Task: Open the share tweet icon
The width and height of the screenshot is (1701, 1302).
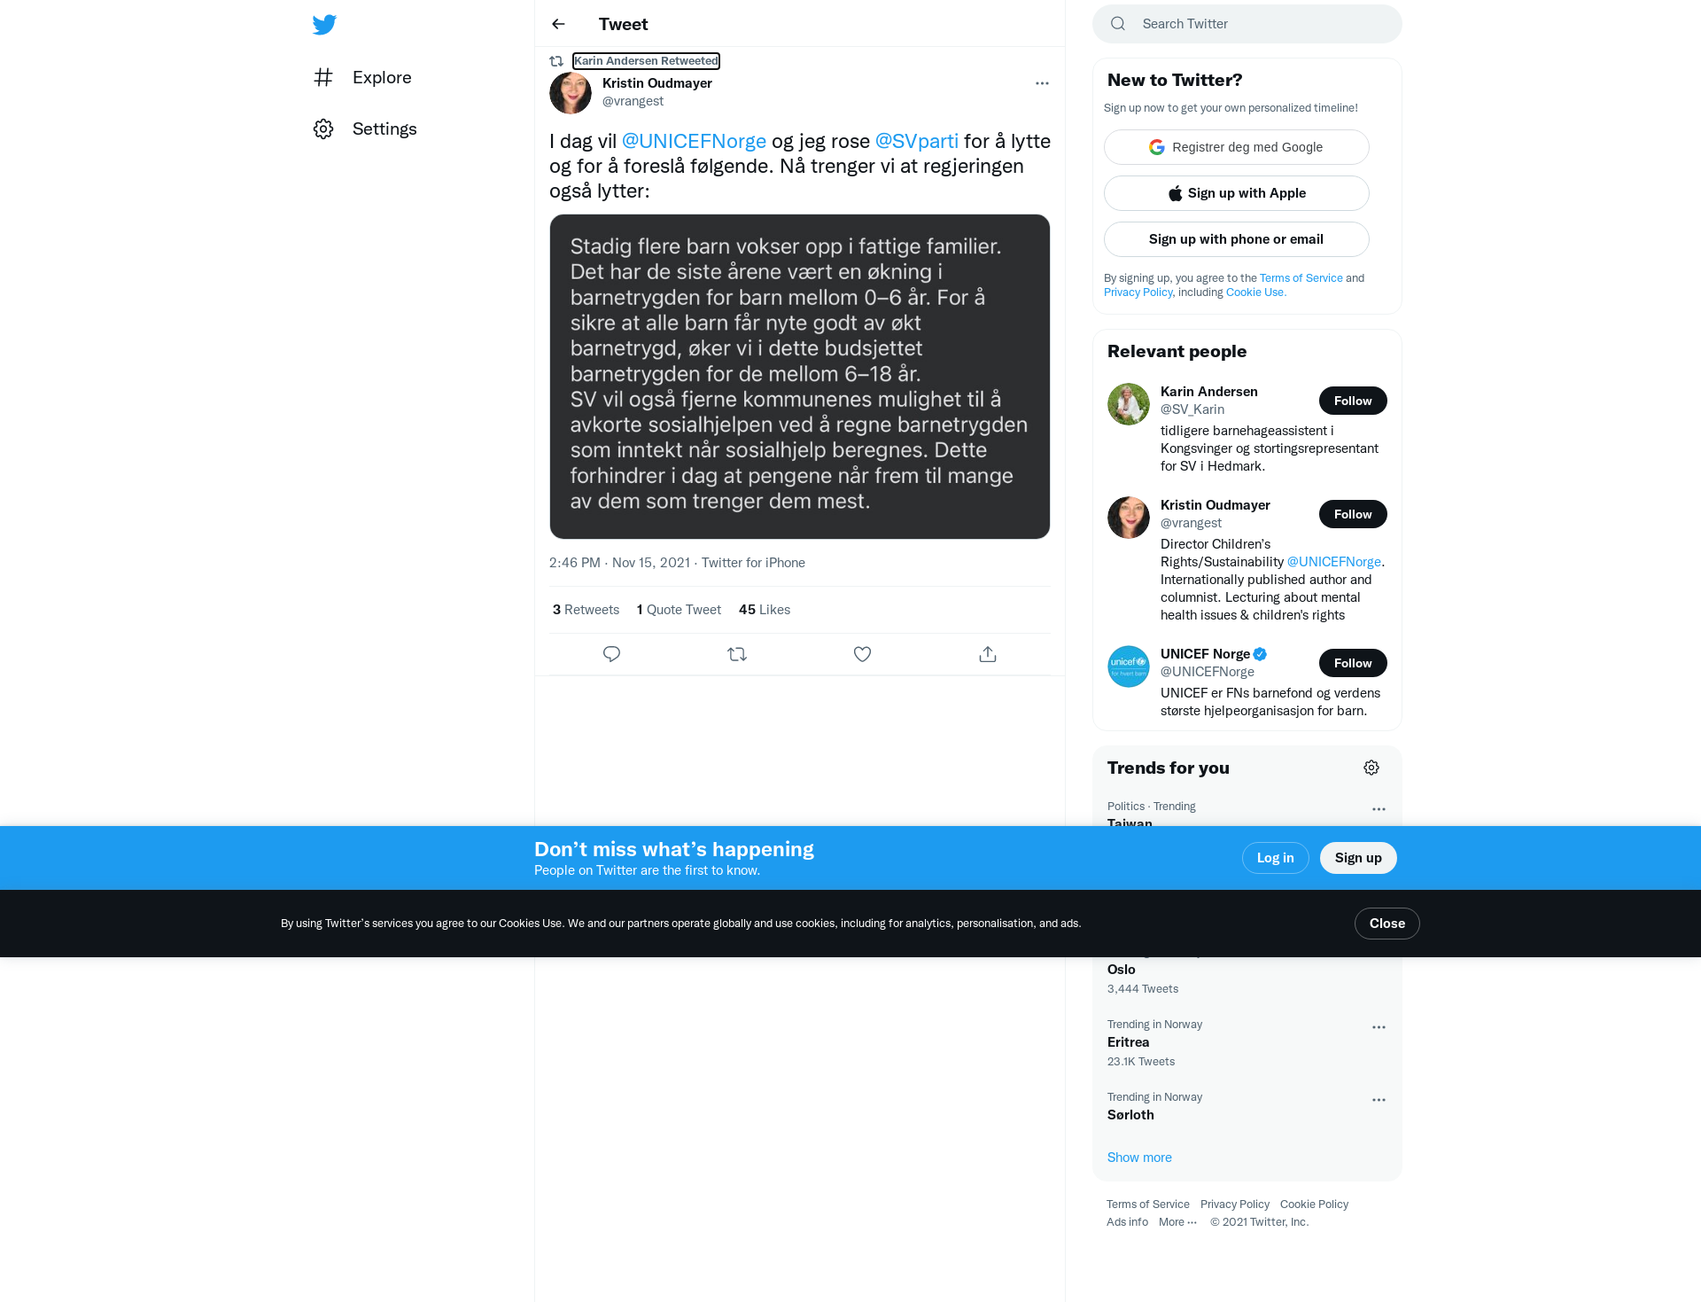Action: (x=988, y=654)
